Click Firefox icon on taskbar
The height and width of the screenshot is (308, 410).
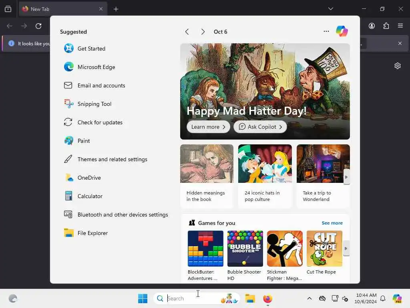(267, 298)
